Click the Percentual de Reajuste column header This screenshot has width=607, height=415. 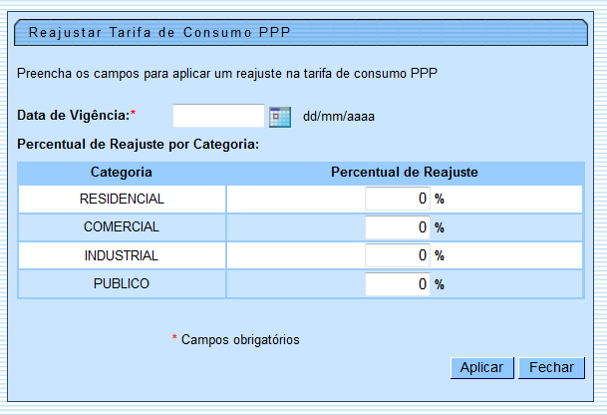405,172
